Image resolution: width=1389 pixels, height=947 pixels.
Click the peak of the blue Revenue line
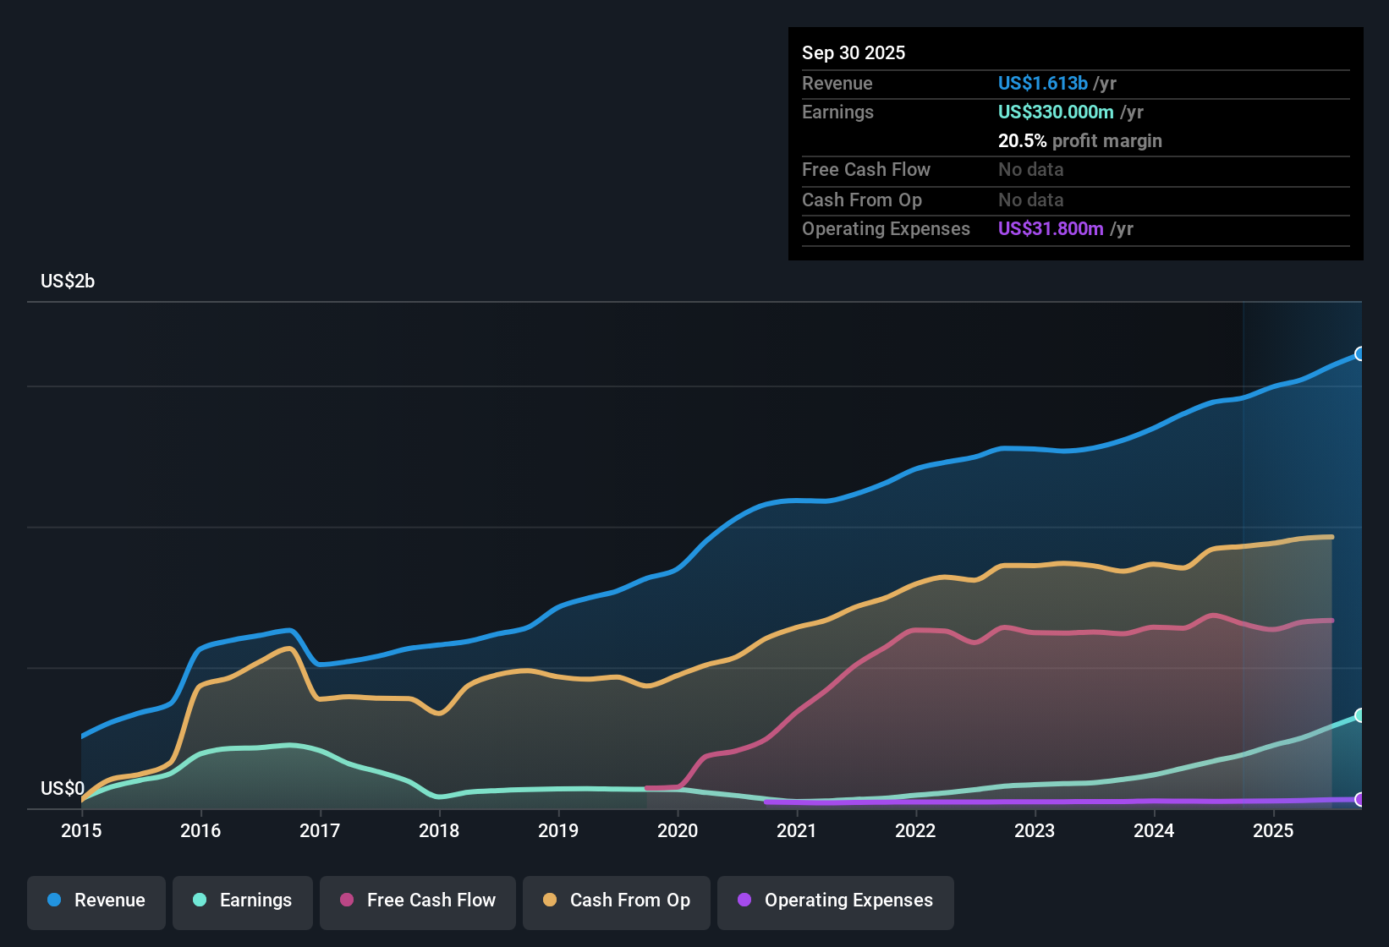point(1360,355)
